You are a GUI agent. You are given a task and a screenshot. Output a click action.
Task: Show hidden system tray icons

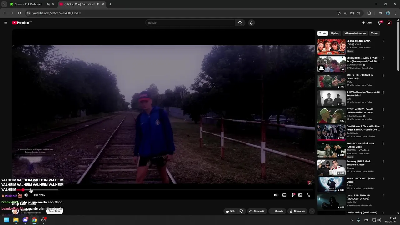(x=352, y=220)
